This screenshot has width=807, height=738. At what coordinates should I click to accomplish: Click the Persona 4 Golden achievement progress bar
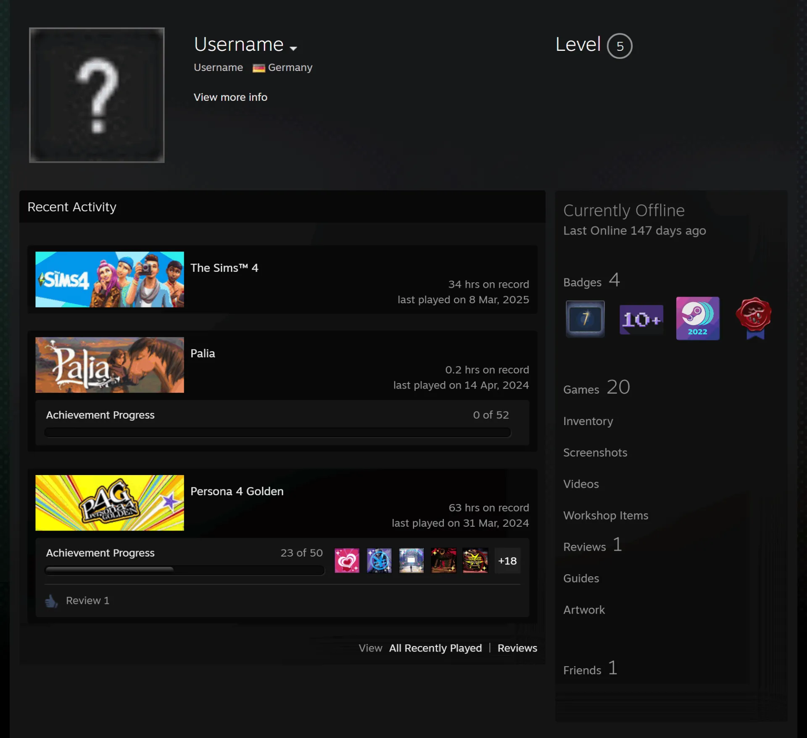[185, 570]
